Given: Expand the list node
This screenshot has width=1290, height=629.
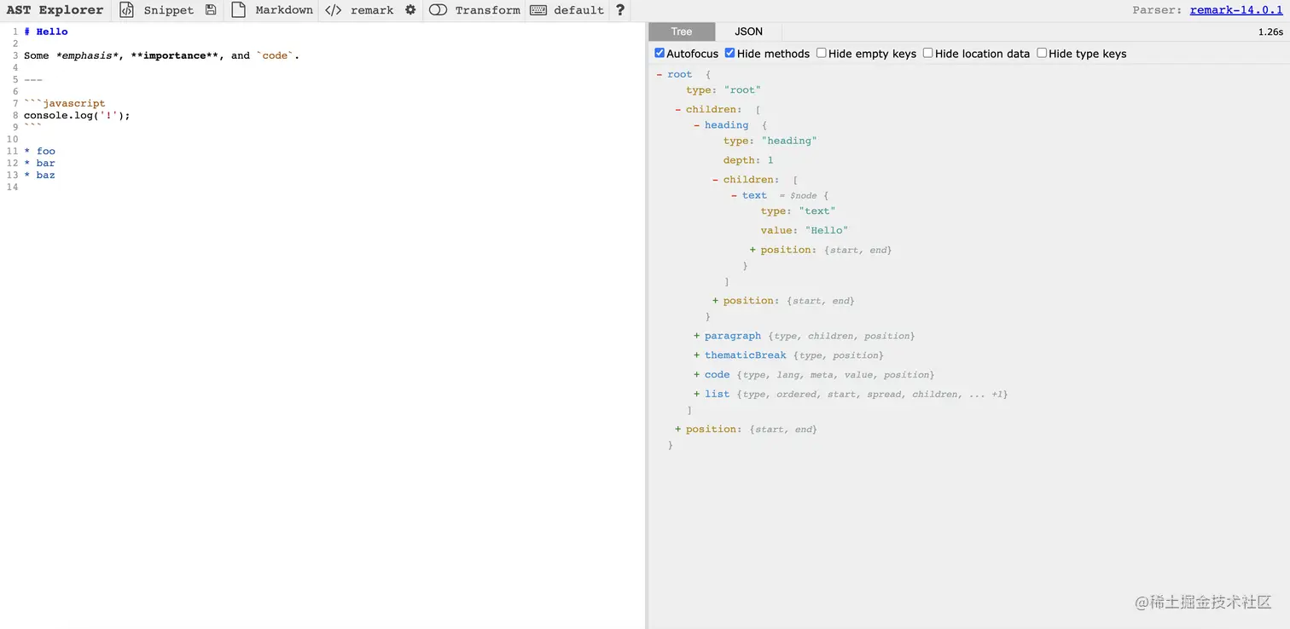Looking at the screenshot, I should pyautogui.click(x=697, y=394).
